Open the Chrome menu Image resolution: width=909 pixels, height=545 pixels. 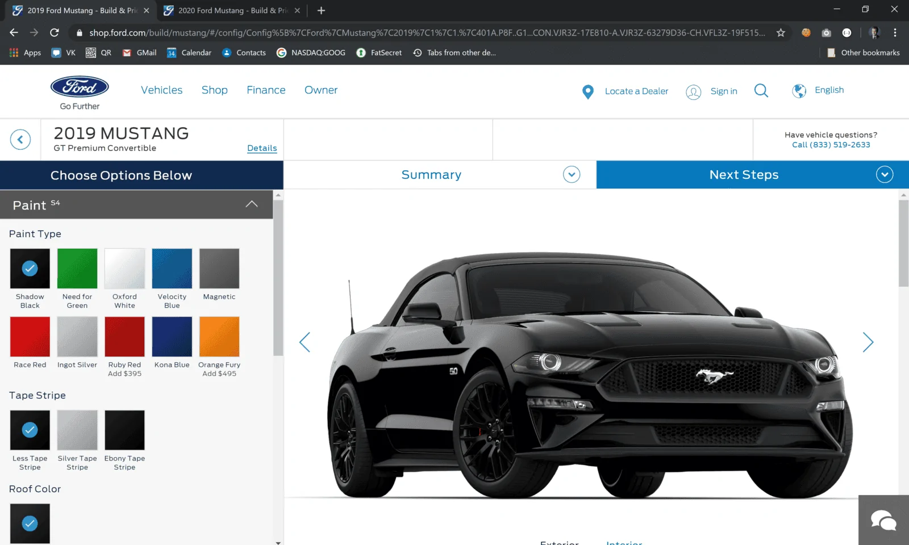pos(895,33)
